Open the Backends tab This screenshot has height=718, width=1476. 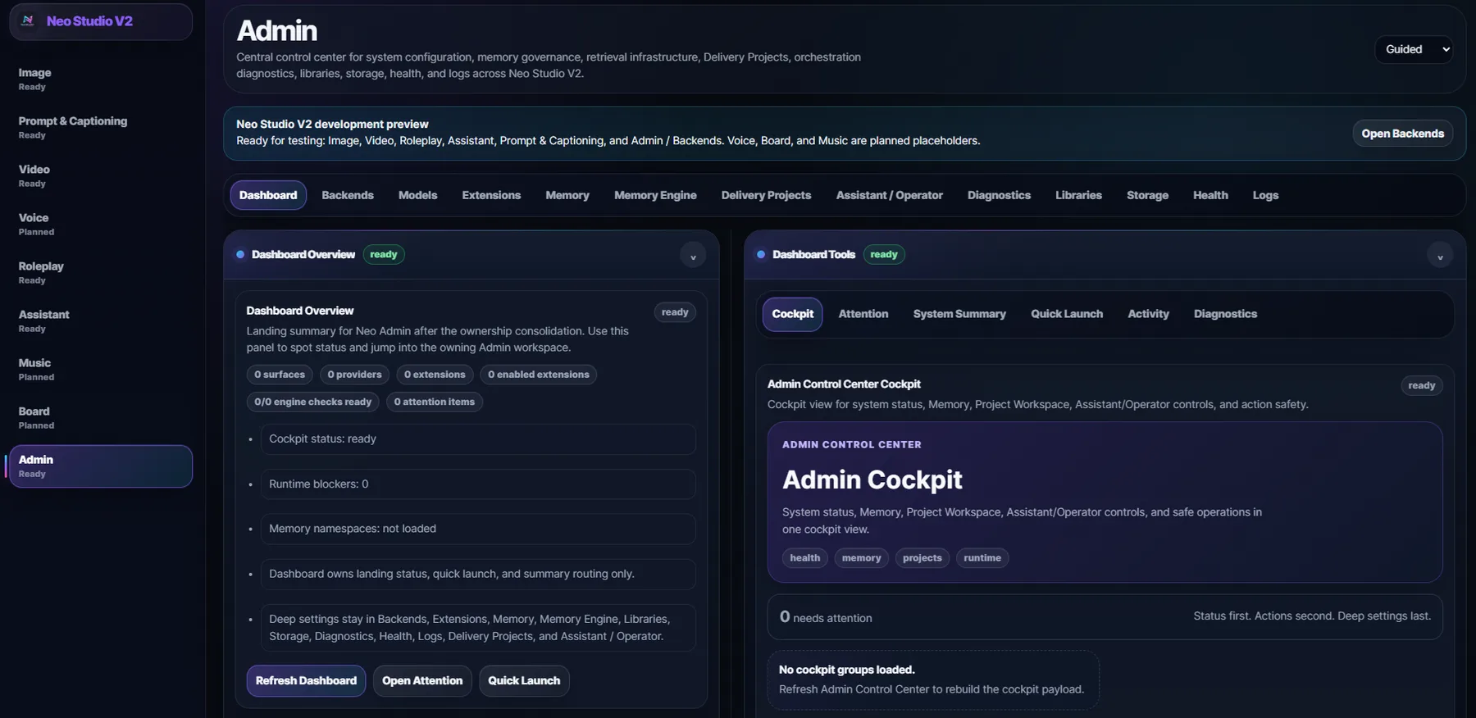[x=348, y=195]
